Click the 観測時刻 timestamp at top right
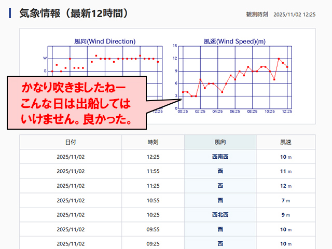Image resolution: width=332 pixels, height=249 pixels. pyautogui.click(x=281, y=15)
